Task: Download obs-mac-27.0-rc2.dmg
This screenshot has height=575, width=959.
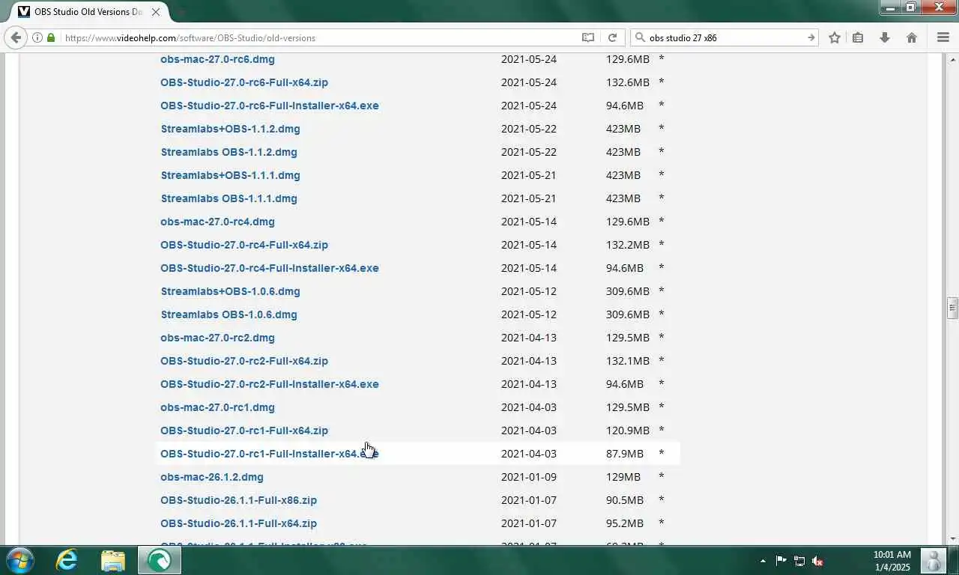Action: [217, 338]
